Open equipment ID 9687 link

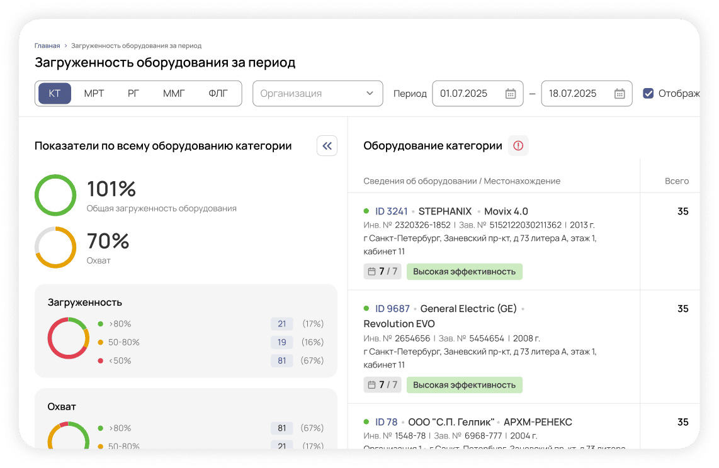pos(392,309)
